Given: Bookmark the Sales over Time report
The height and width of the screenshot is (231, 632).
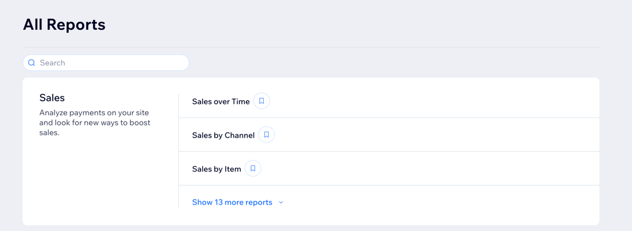Looking at the screenshot, I should (x=261, y=101).
